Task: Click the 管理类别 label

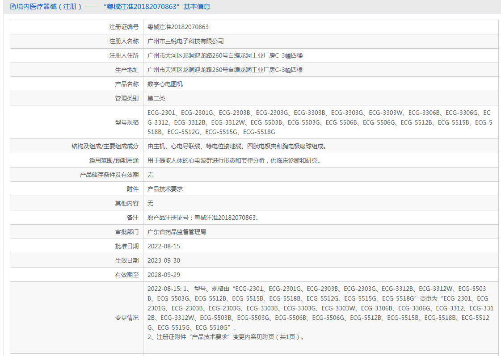Action: 127,98
